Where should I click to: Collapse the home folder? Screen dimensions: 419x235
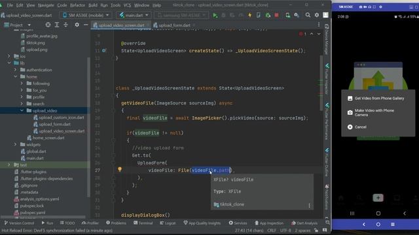pos(15,76)
